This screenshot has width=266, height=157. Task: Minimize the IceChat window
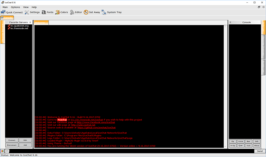(x=247, y=2)
